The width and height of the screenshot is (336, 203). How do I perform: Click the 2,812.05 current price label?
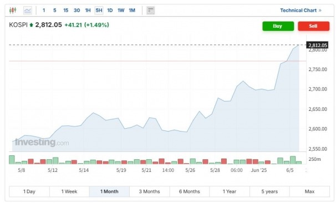pos(317,45)
